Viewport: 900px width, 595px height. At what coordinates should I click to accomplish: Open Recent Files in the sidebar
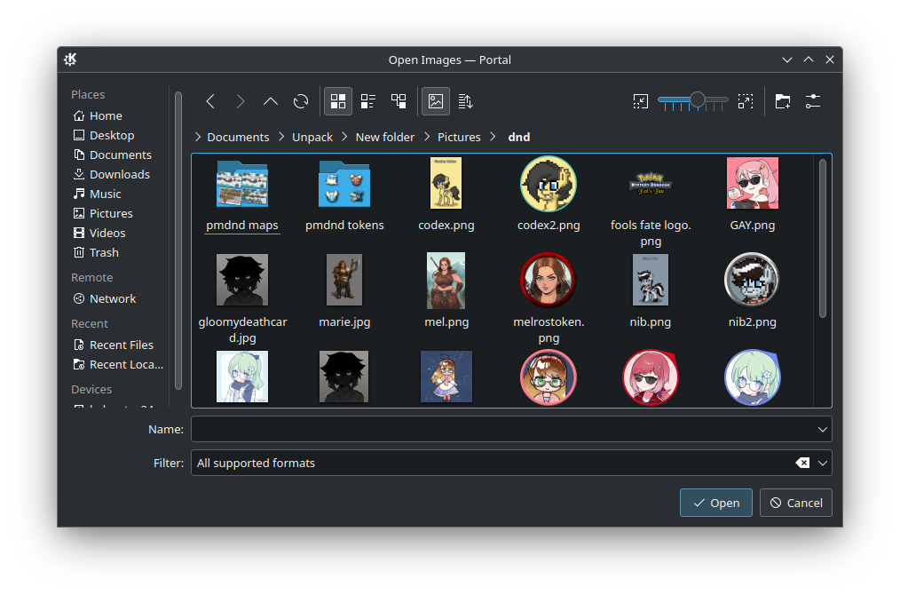coord(121,345)
